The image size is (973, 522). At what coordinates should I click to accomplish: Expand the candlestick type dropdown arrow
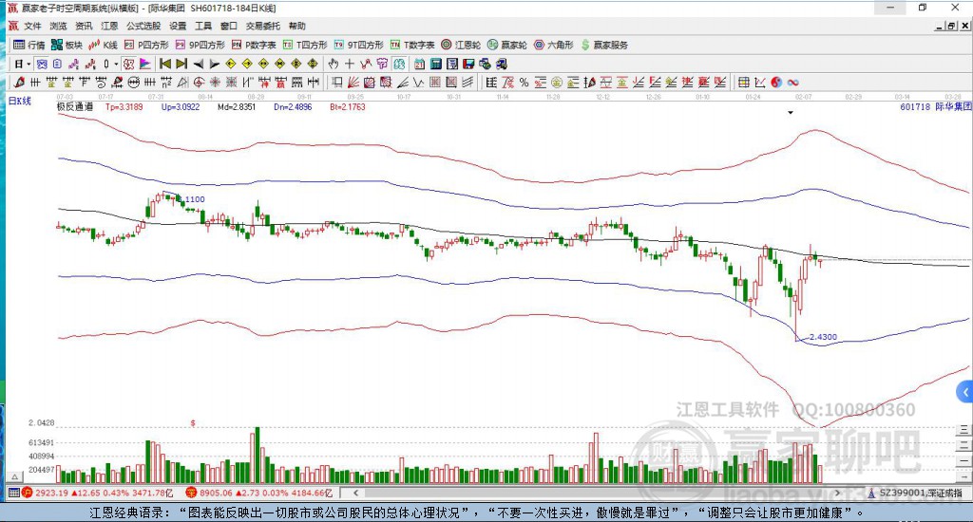117,64
